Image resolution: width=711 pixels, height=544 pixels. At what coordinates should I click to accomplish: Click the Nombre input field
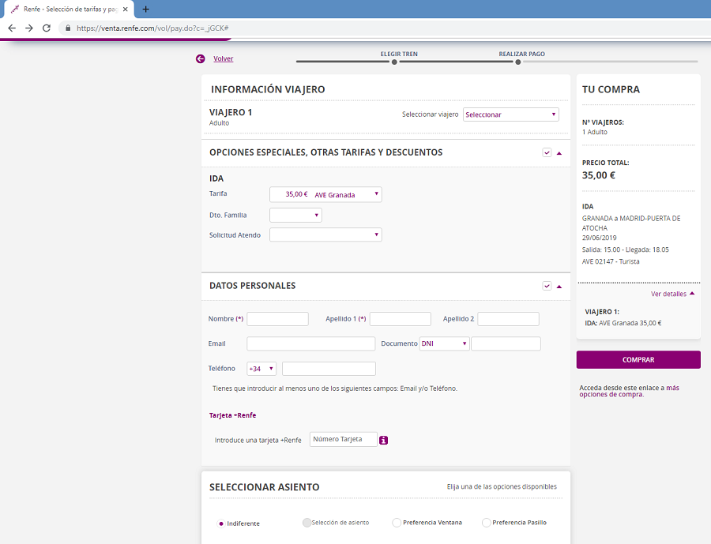[x=277, y=319]
